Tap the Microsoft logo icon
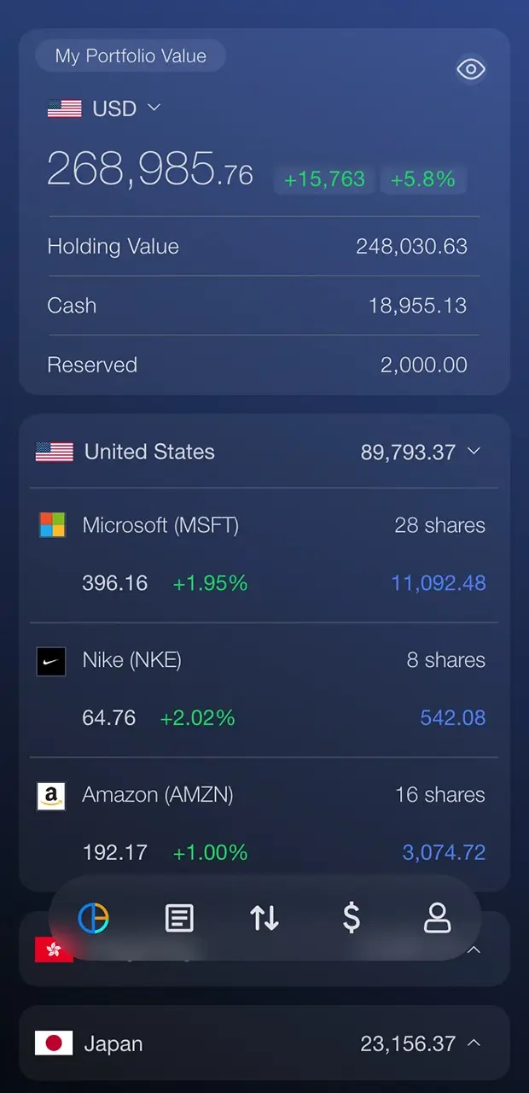 [x=52, y=525]
